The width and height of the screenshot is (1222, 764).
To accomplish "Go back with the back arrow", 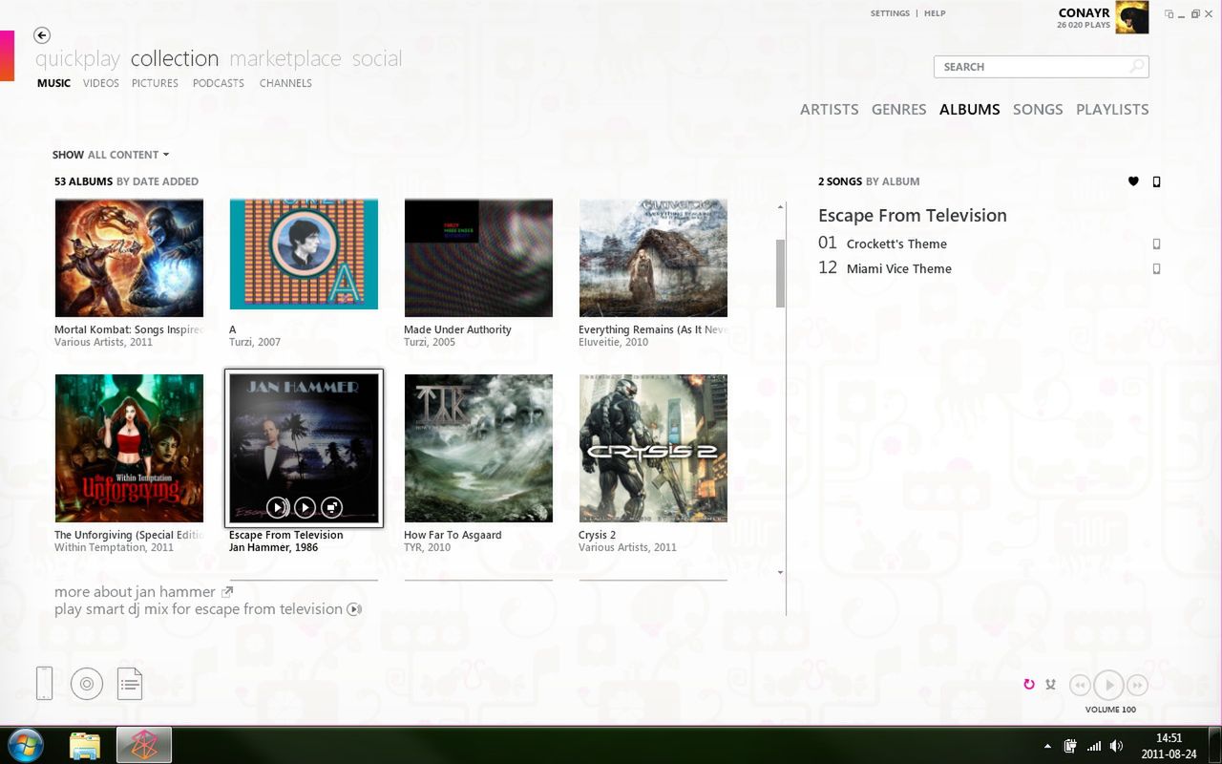I will pos(41,35).
